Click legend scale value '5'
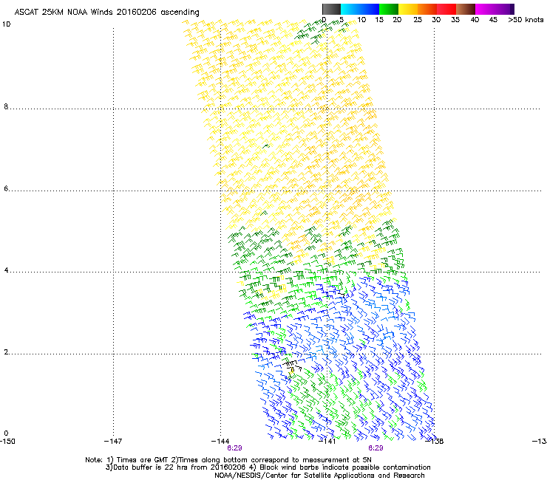 342,20
